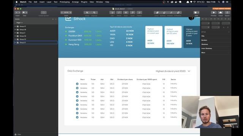The height and width of the screenshot is (136, 243).
Task: Apply the Union boolean operation
Action: pyautogui.click(x=157, y=12)
